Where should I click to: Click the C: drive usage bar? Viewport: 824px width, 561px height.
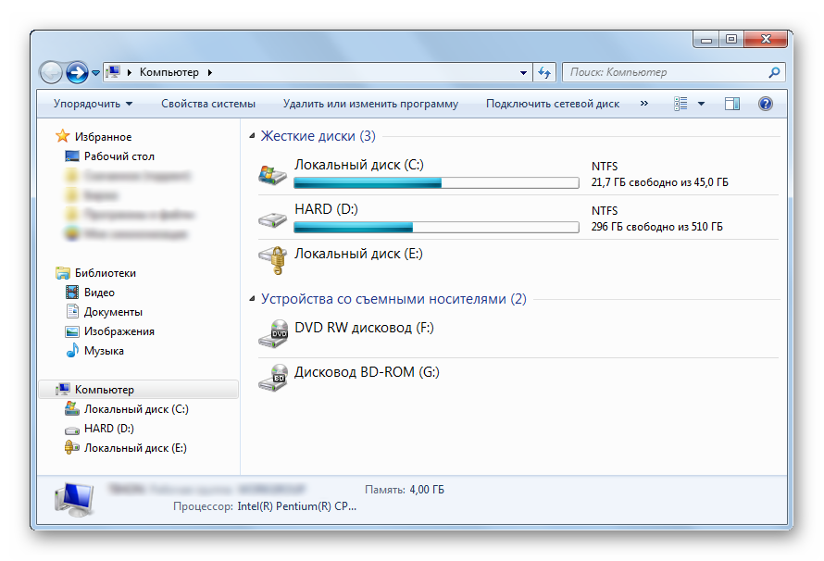436,182
